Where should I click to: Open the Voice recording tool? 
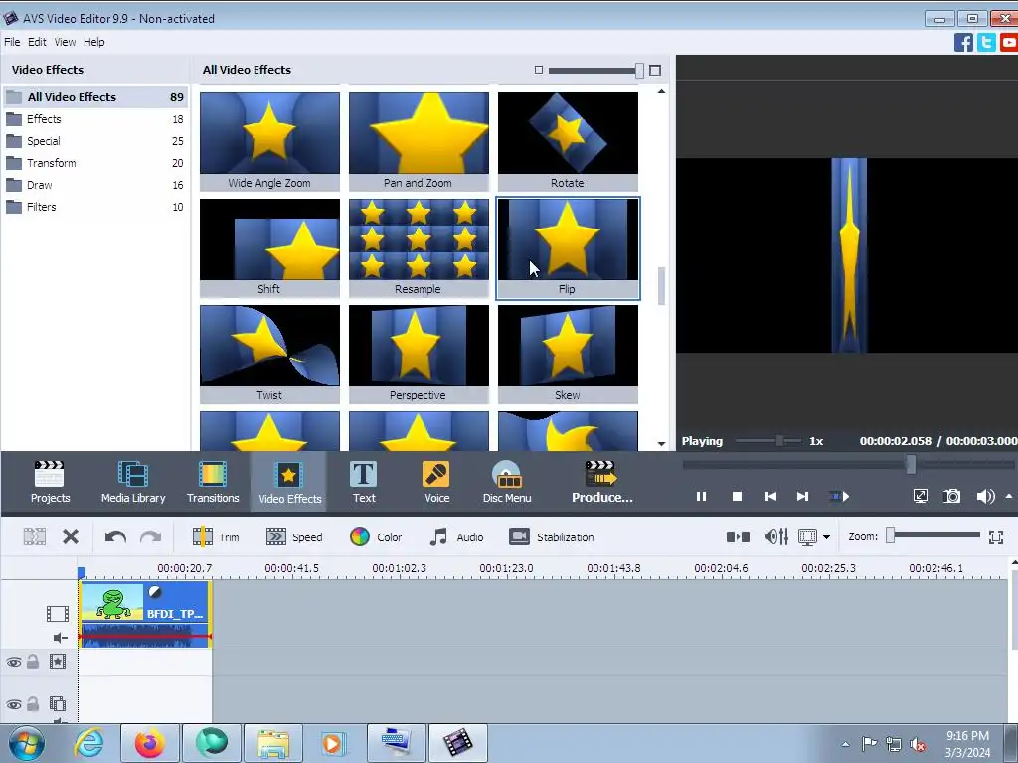tap(436, 482)
